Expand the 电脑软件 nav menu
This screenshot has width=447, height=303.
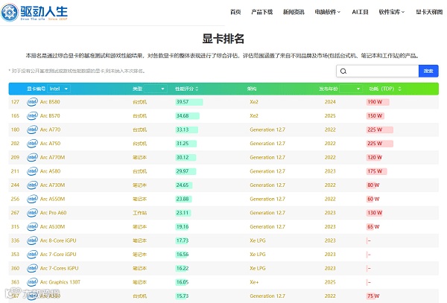[x=328, y=12]
